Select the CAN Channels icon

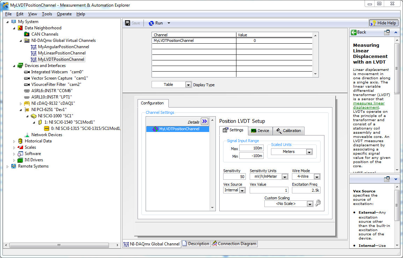27,34
